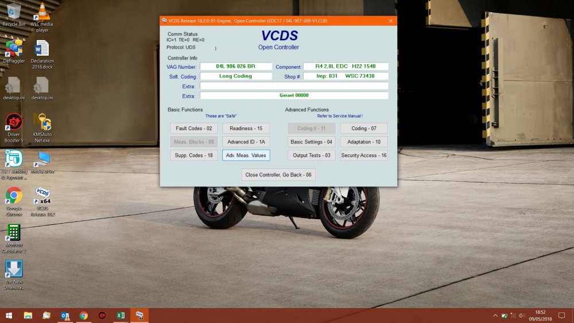The image size is (574, 323).
Task: Select Moffsoft Calculator 2 desktop icon
Action: click(x=14, y=239)
